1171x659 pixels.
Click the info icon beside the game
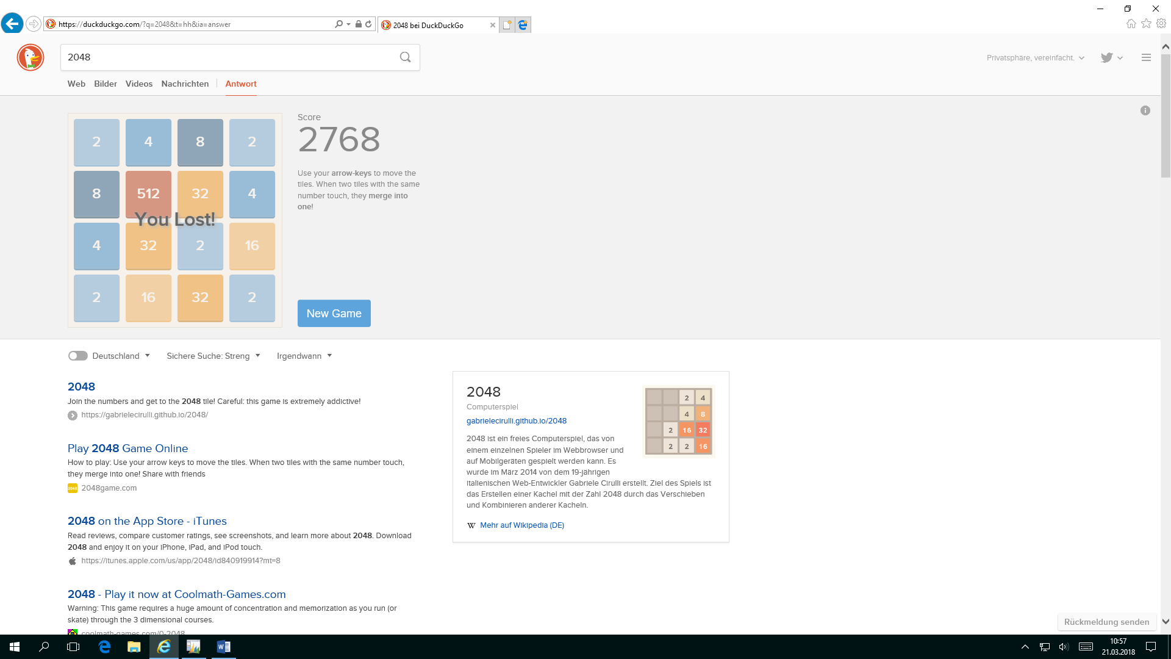(x=1145, y=110)
